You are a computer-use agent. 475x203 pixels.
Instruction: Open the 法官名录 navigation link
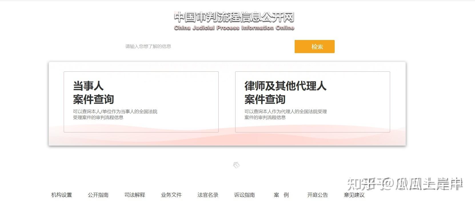click(208, 195)
